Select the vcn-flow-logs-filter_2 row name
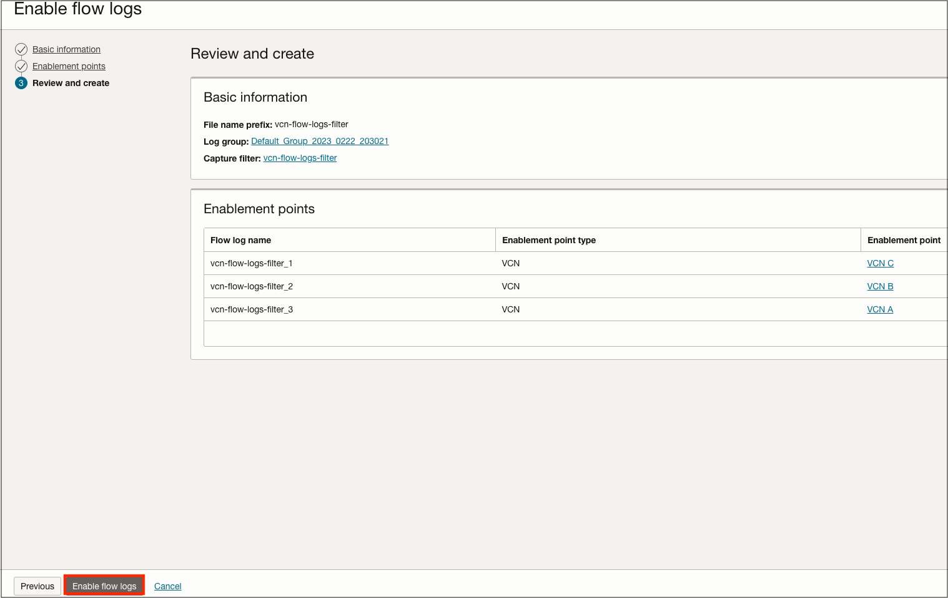This screenshot has height=598, width=948. [x=251, y=286]
